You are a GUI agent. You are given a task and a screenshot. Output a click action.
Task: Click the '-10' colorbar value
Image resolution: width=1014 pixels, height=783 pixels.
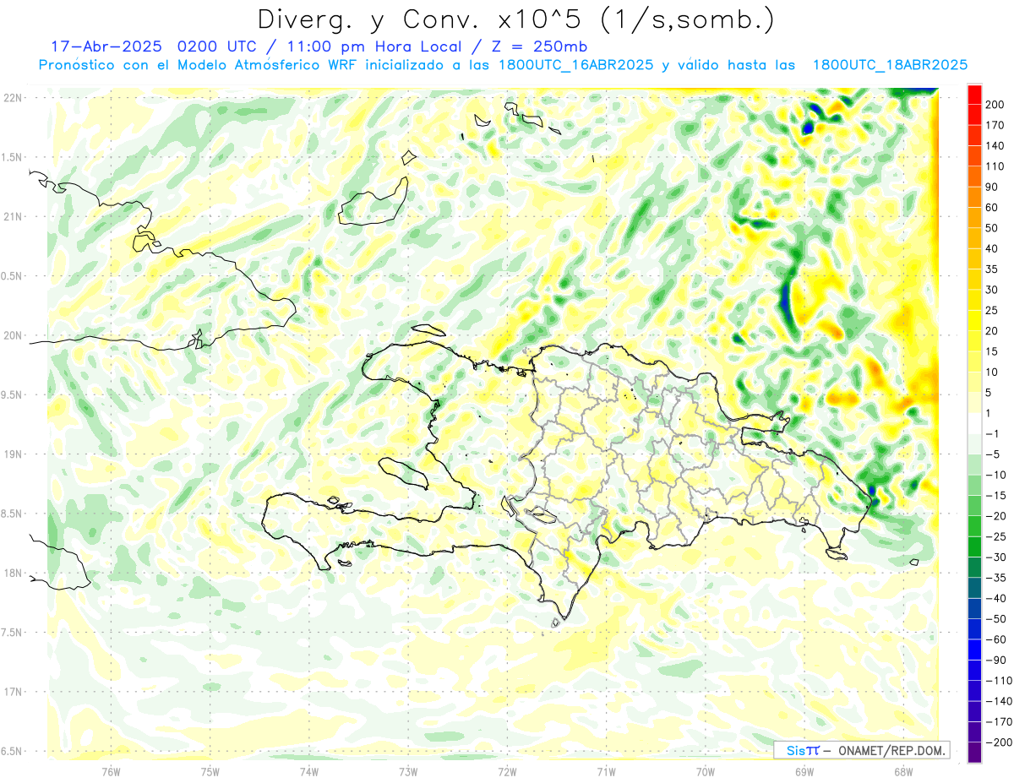coord(996,475)
